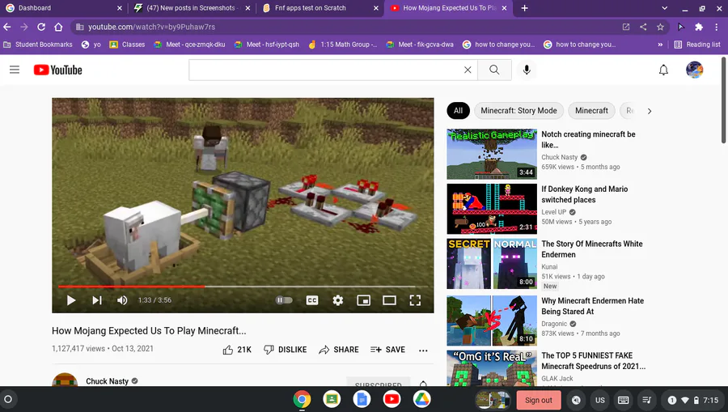
Task: Open the Reading list
Action: [697, 45]
